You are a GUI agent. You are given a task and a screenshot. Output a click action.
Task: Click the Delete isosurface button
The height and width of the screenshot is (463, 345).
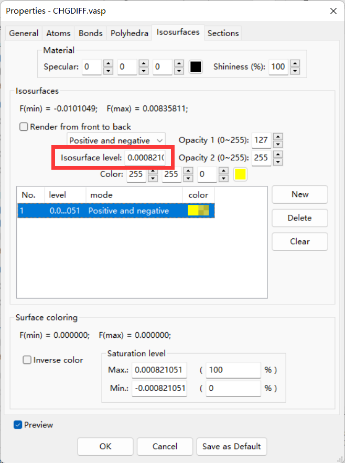tap(300, 218)
